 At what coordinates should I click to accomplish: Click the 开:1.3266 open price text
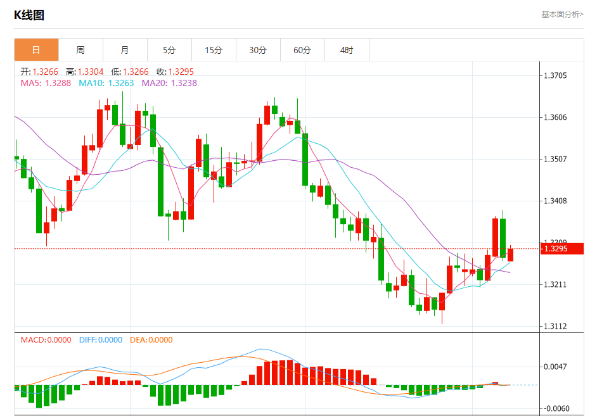39,72
